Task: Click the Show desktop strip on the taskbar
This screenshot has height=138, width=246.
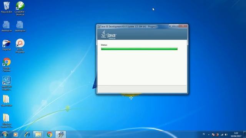Action: [245, 135]
